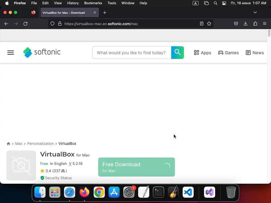Open the File menu
The width and height of the screenshot is (271, 203).
coord(34,3)
